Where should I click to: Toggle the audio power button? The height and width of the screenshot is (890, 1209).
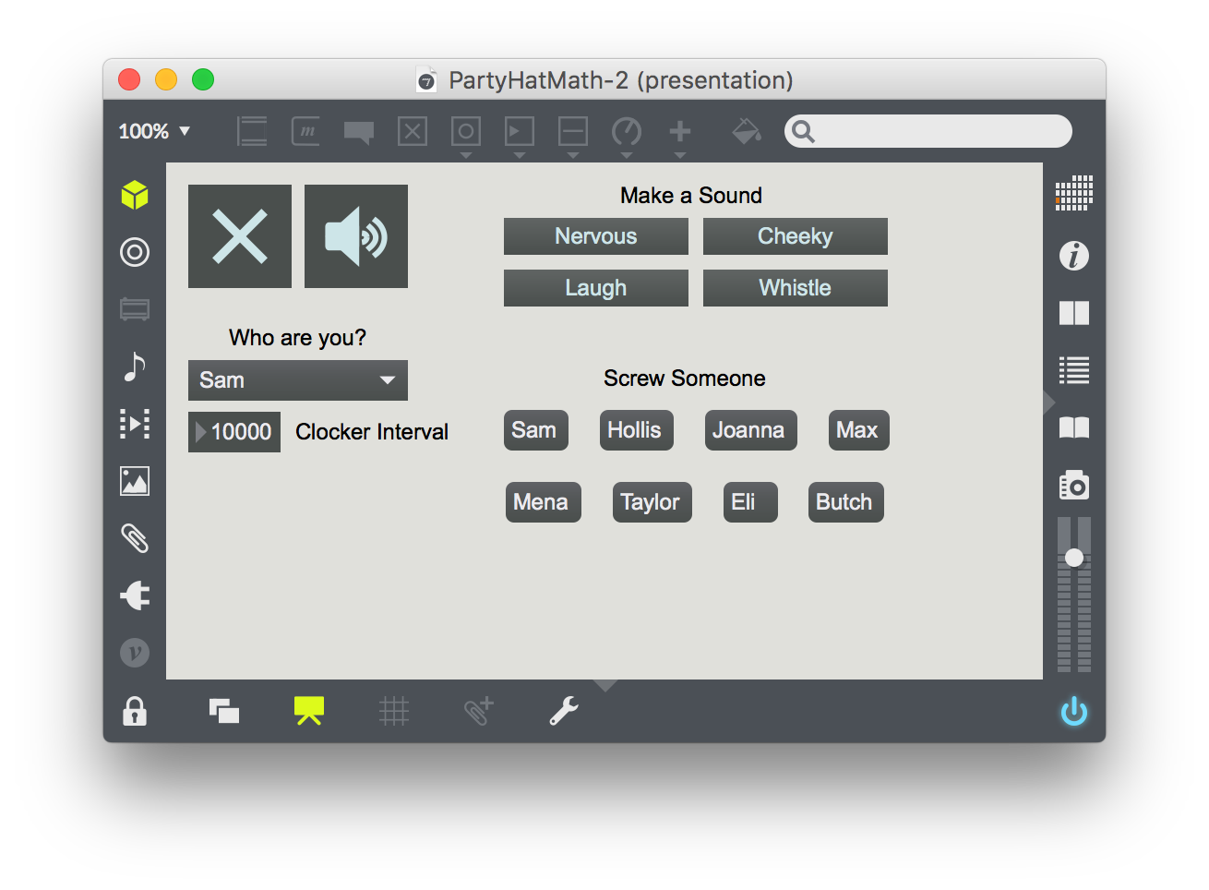[1074, 711]
